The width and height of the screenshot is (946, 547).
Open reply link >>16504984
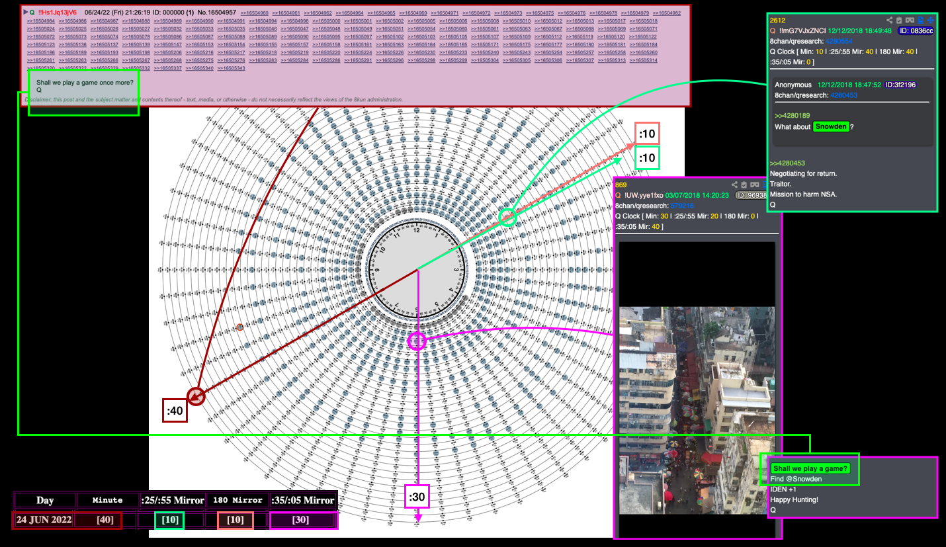(41, 21)
